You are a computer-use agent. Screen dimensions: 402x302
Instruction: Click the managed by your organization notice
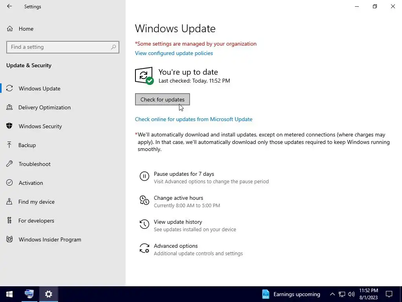[x=196, y=44]
